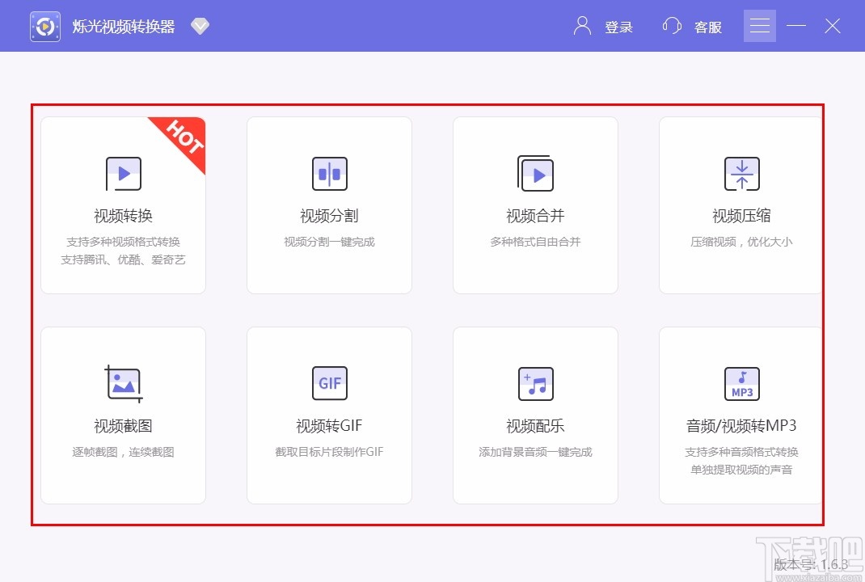865x582 pixels.
Task: Click the 压缩视频，优化大小 description text
Action: click(x=741, y=242)
